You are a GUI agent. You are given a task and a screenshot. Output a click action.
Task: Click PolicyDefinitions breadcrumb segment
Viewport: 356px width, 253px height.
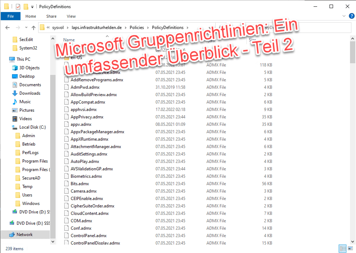(167, 28)
